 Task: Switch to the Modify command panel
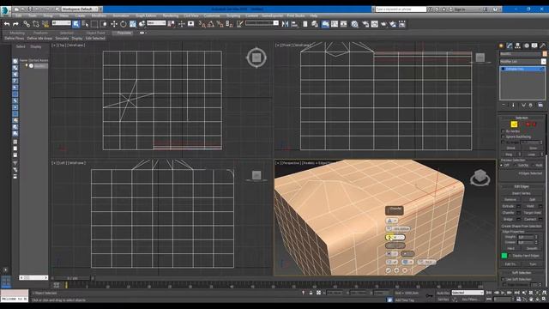pos(510,45)
